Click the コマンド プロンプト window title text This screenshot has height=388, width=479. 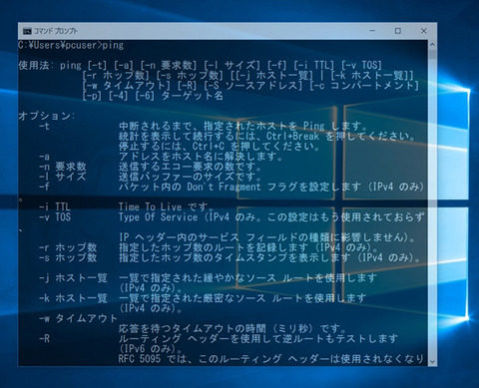tap(56, 31)
